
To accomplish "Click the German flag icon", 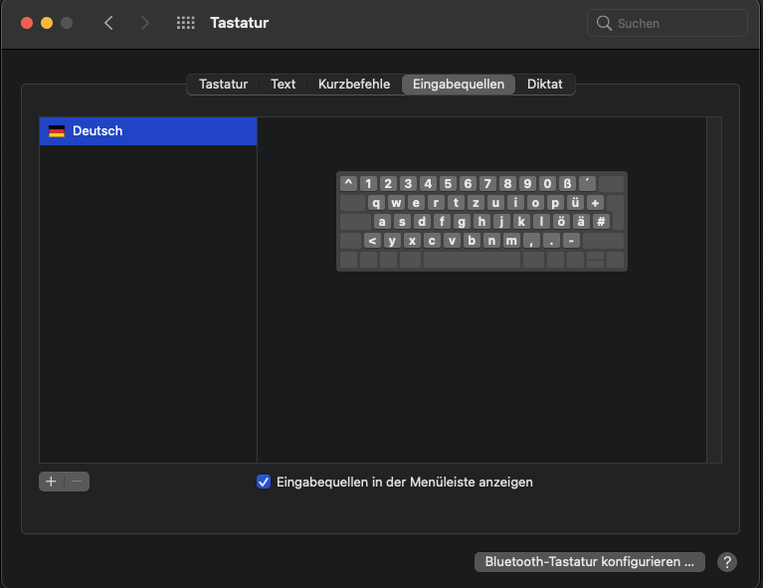I will tap(57, 131).
